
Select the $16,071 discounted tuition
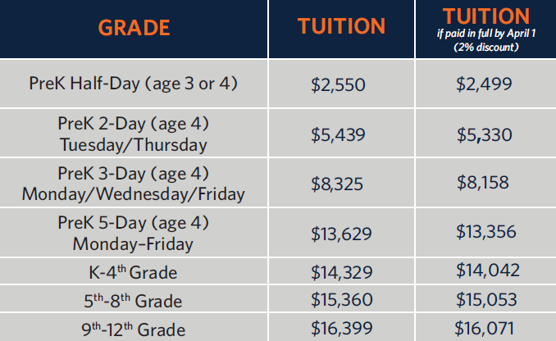[486, 329]
